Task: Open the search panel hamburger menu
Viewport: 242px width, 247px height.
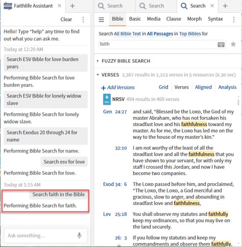Action: [101, 19]
